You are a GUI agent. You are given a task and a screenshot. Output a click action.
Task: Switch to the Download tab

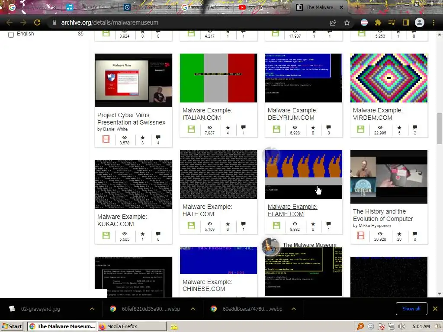147,7
